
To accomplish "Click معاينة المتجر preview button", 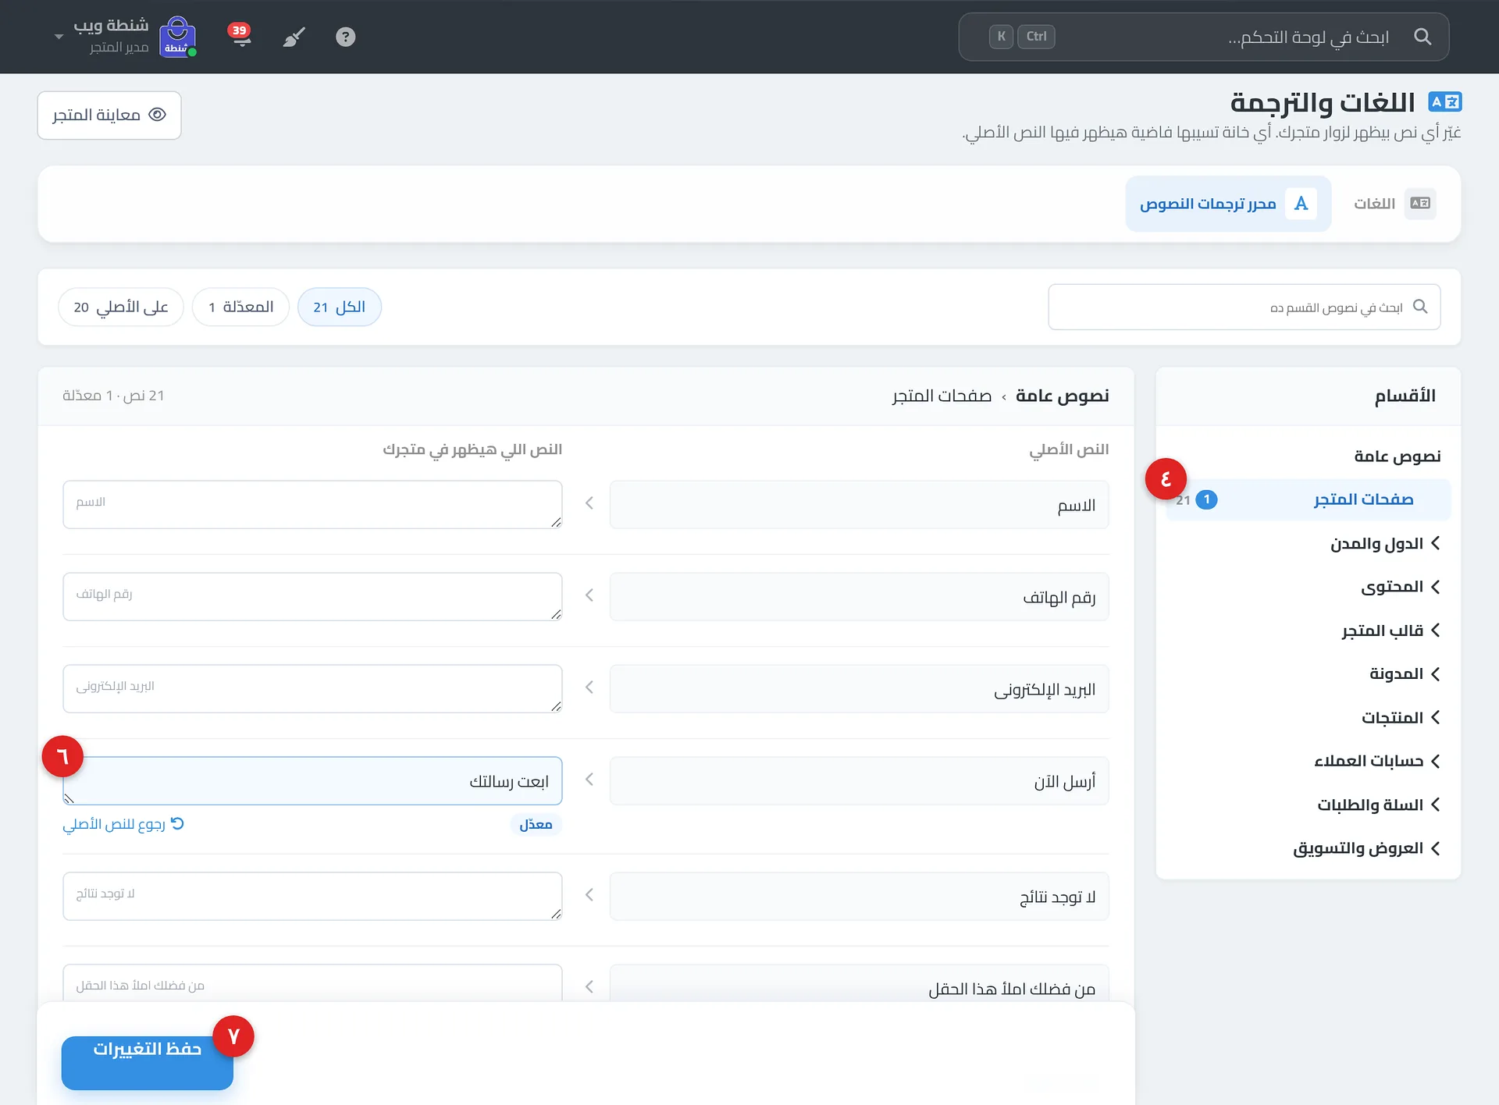I will 109,115.
